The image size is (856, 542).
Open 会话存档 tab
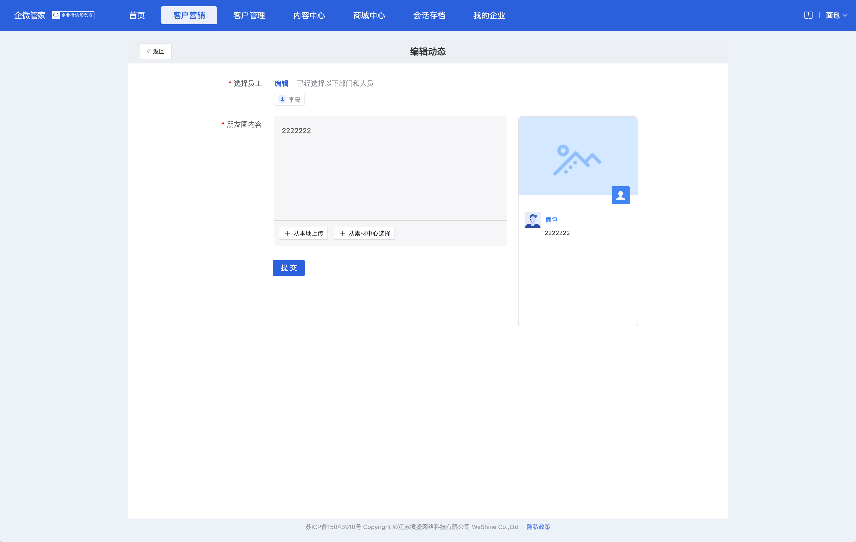click(429, 15)
